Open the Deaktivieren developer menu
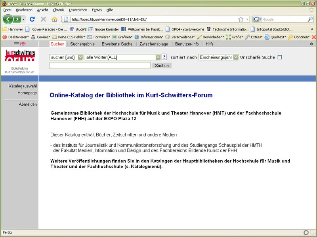Viewport: 317px width, 237px height. 15,37
